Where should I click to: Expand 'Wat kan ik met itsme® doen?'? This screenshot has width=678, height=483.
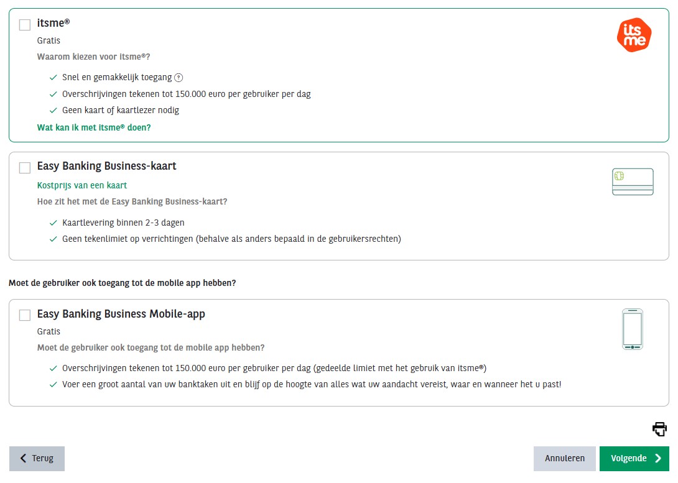[94, 127]
